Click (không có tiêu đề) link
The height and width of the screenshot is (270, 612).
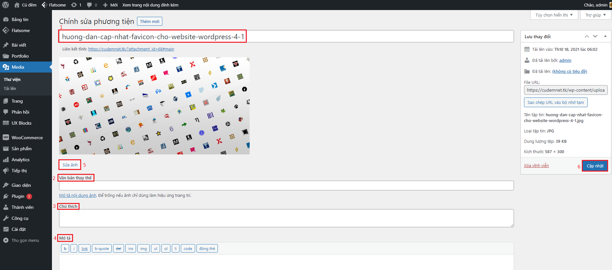pyautogui.click(x=569, y=72)
